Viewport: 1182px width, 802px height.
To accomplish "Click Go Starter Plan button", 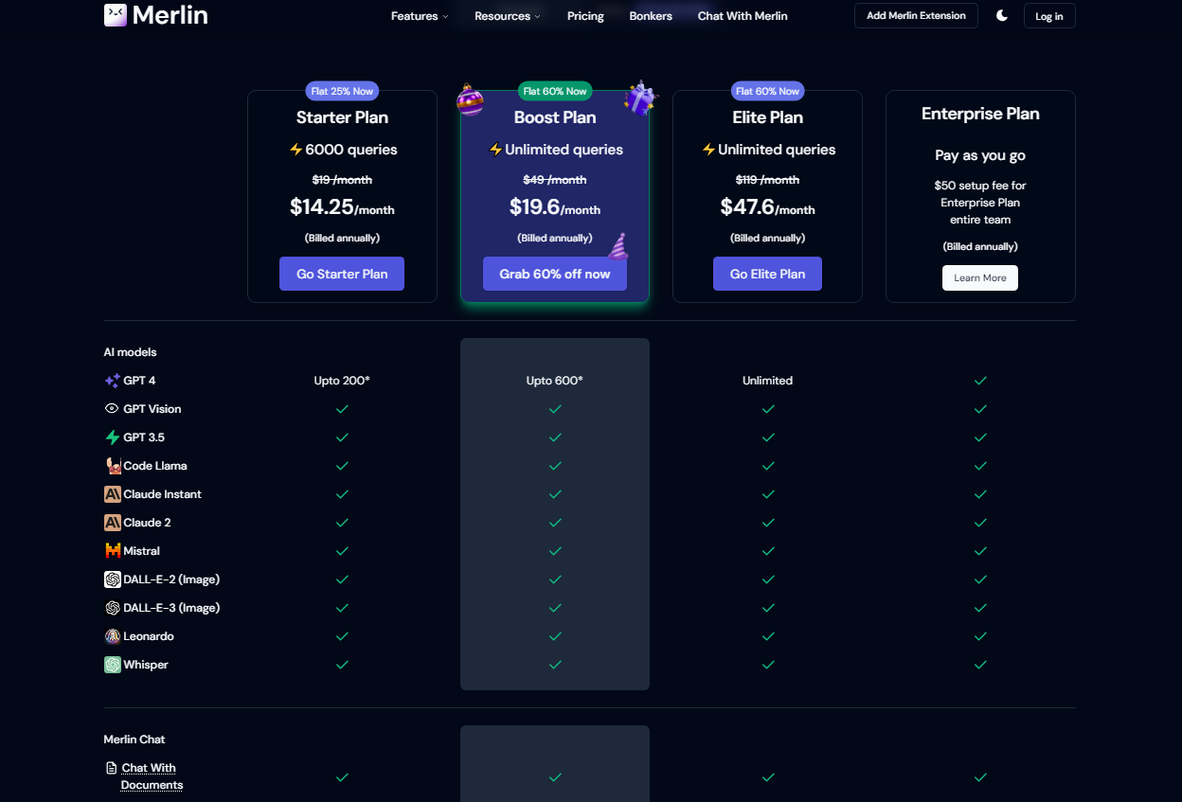I will click(x=342, y=274).
